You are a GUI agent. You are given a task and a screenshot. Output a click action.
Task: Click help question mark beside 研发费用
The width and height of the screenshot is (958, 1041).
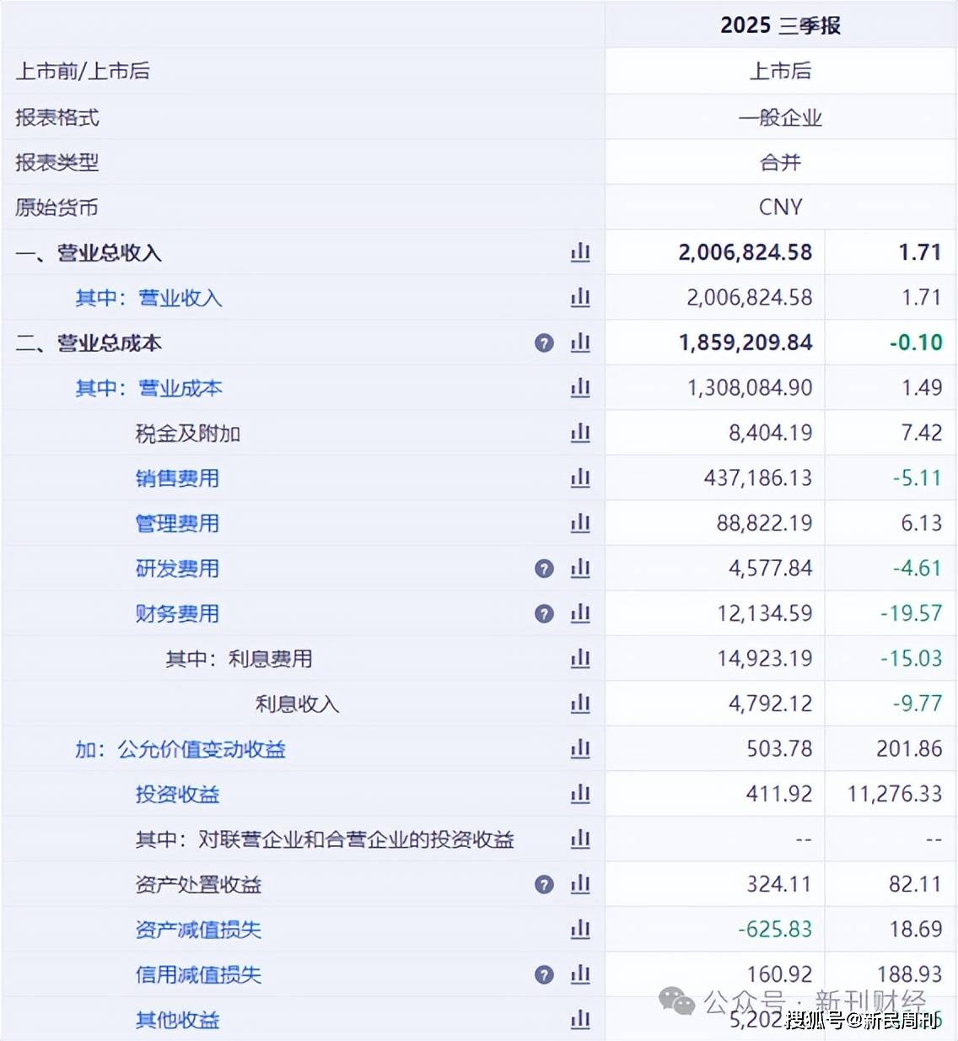point(544,569)
